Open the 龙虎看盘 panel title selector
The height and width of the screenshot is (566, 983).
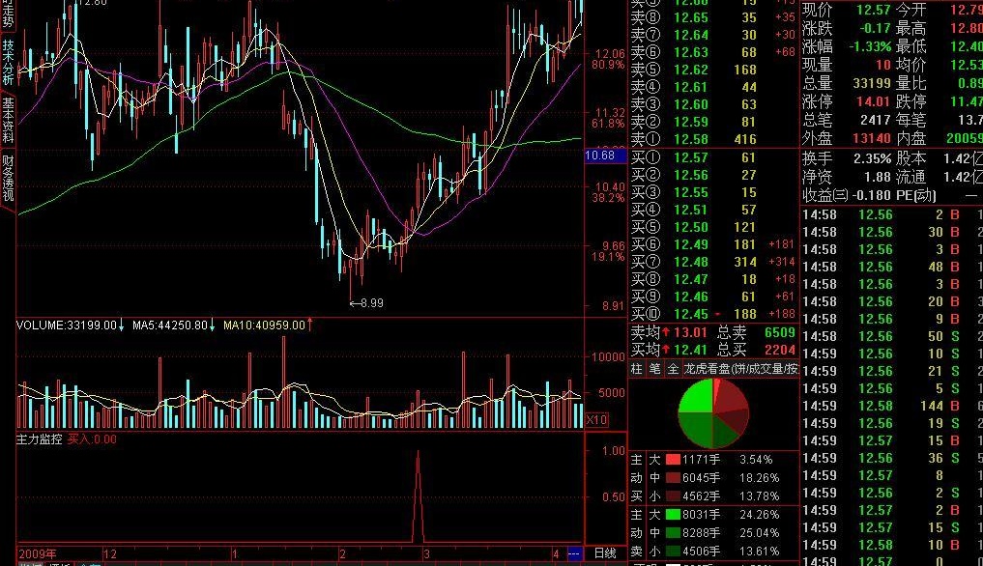pyautogui.click(x=741, y=369)
